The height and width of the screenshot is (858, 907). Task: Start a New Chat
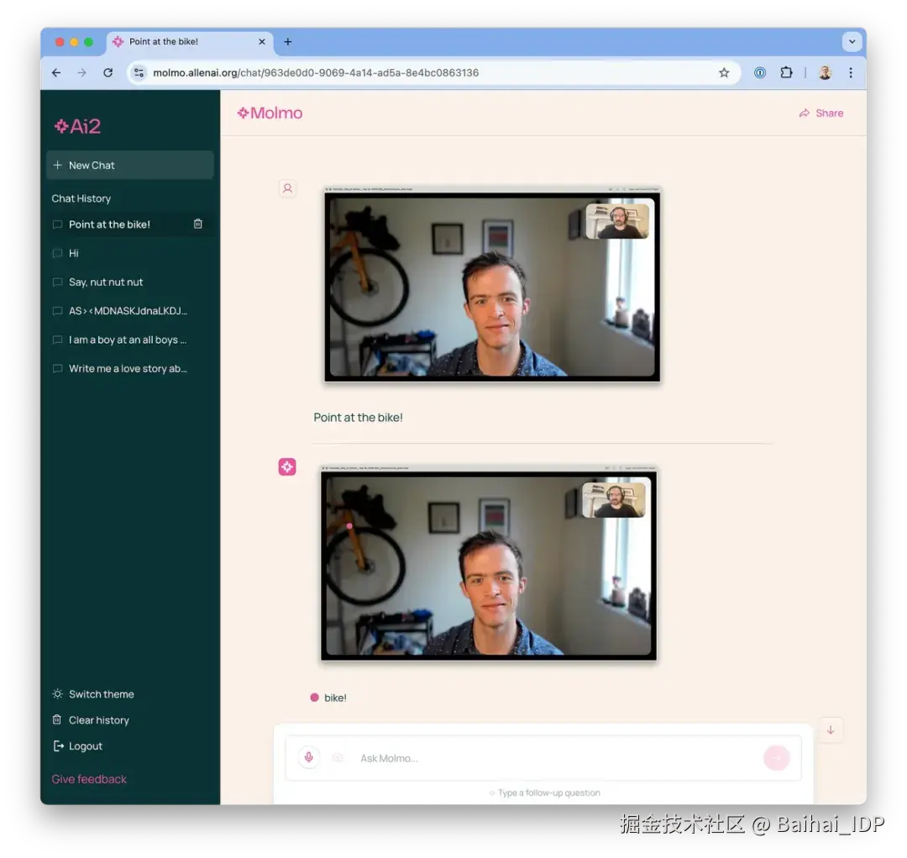130,165
